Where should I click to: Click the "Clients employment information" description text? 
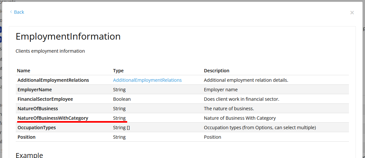click(50, 51)
